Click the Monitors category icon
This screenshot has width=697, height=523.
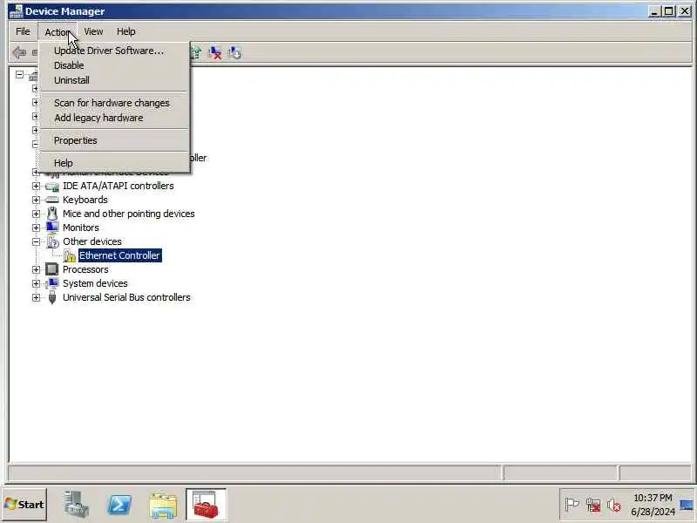click(52, 228)
